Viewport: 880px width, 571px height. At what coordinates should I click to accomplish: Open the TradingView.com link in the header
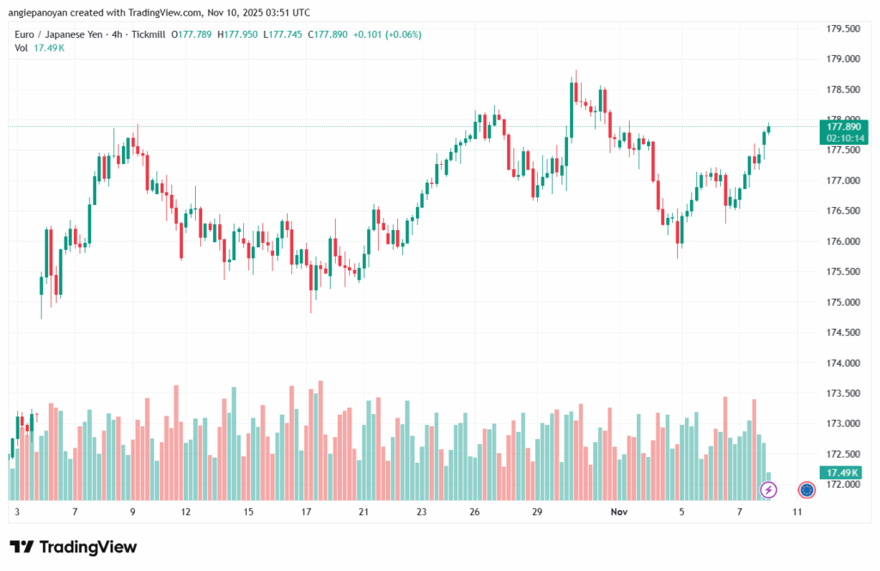(162, 13)
